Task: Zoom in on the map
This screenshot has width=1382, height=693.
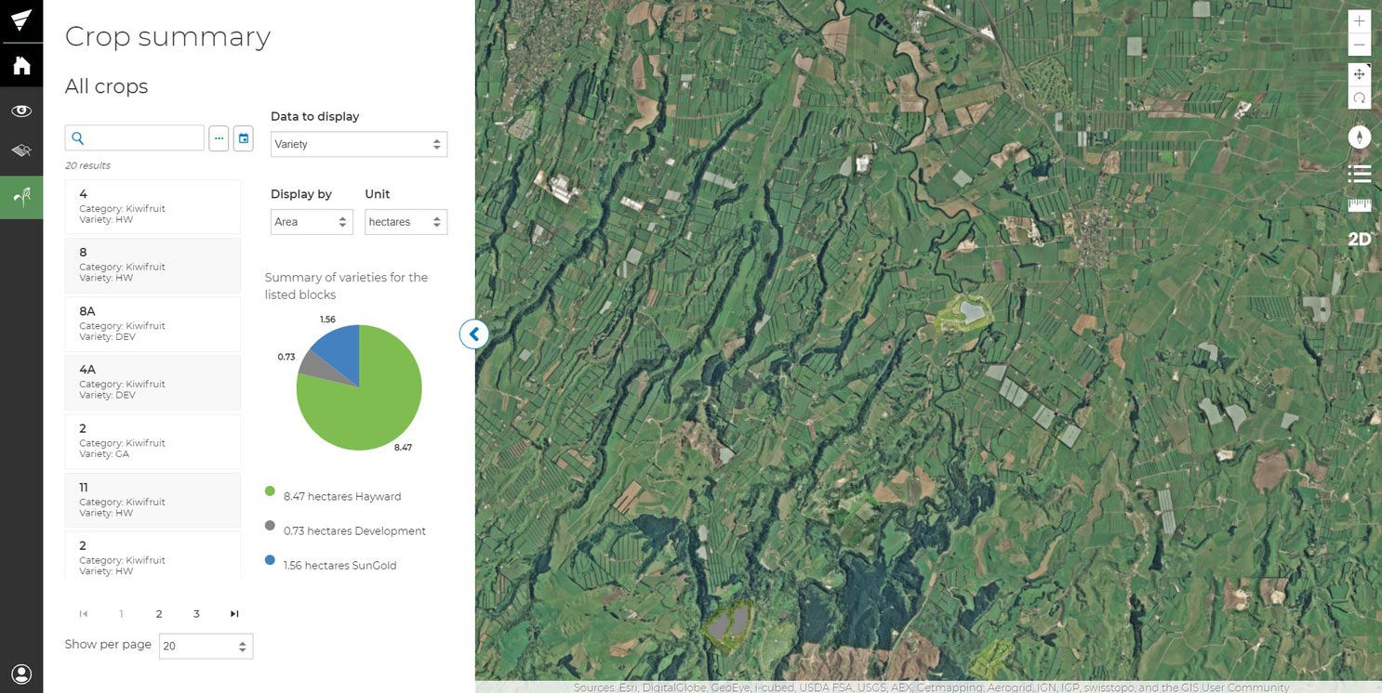Action: tap(1359, 21)
